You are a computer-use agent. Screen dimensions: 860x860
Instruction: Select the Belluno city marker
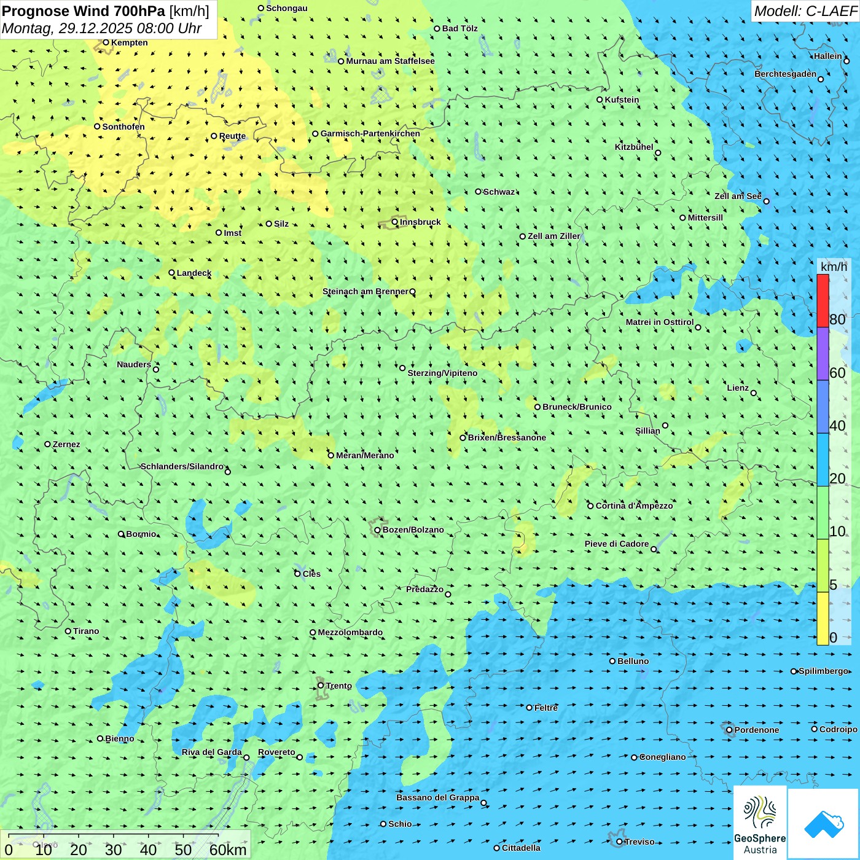point(612,661)
